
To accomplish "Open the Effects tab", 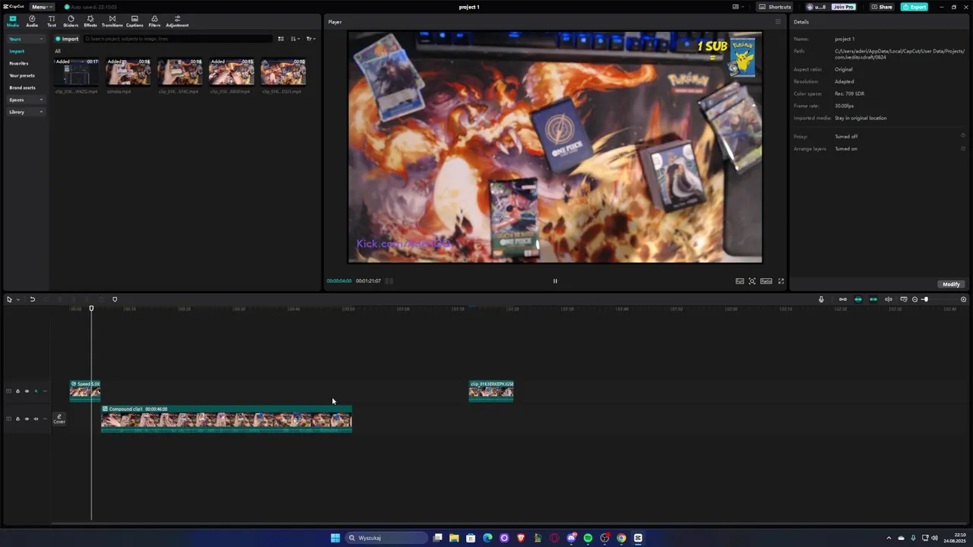I will click(x=90, y=21).
